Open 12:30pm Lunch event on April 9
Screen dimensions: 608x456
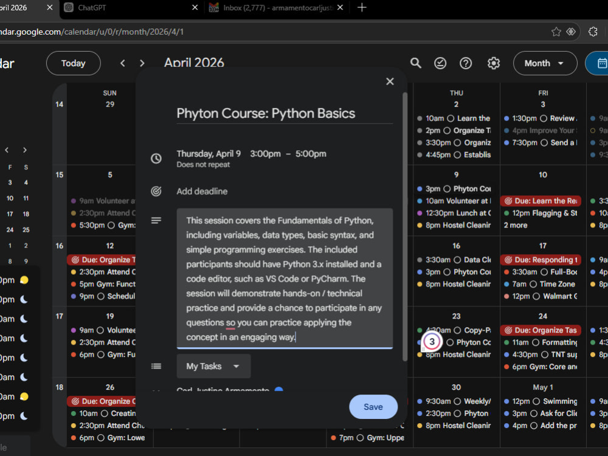(454, 213)
